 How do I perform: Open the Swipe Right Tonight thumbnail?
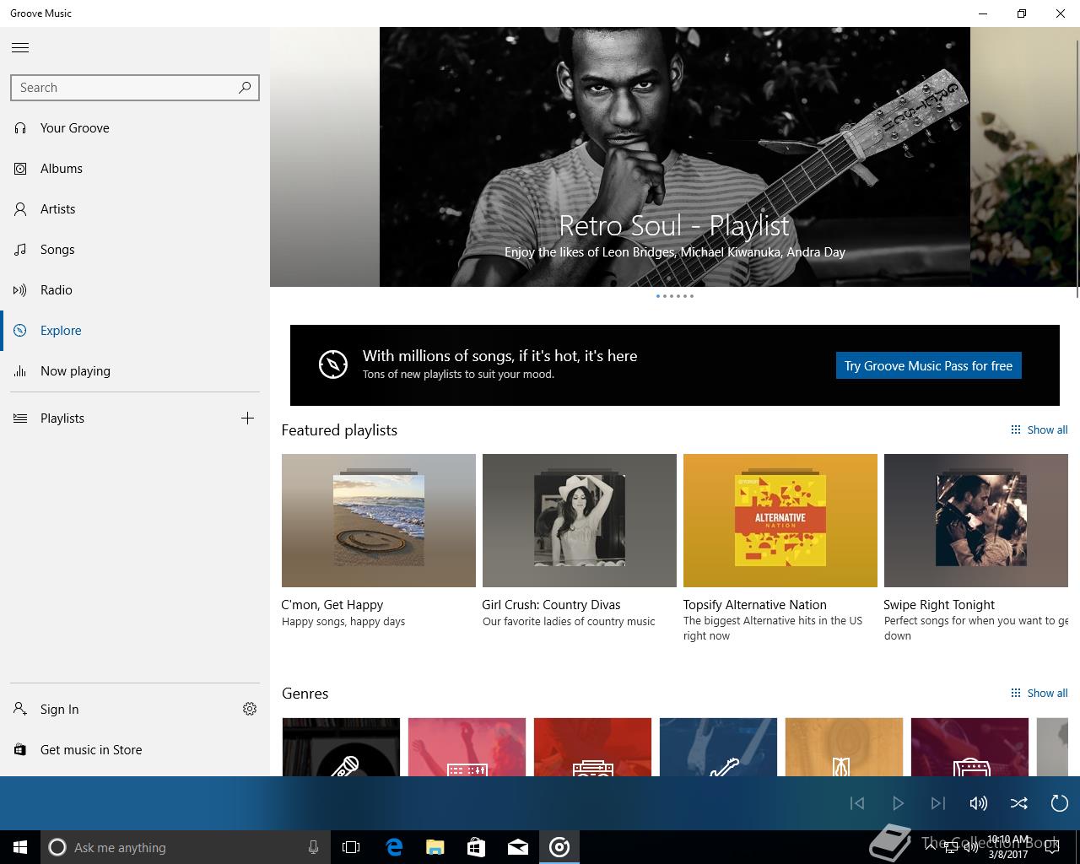pyautogui.click(x=976, y=521)
